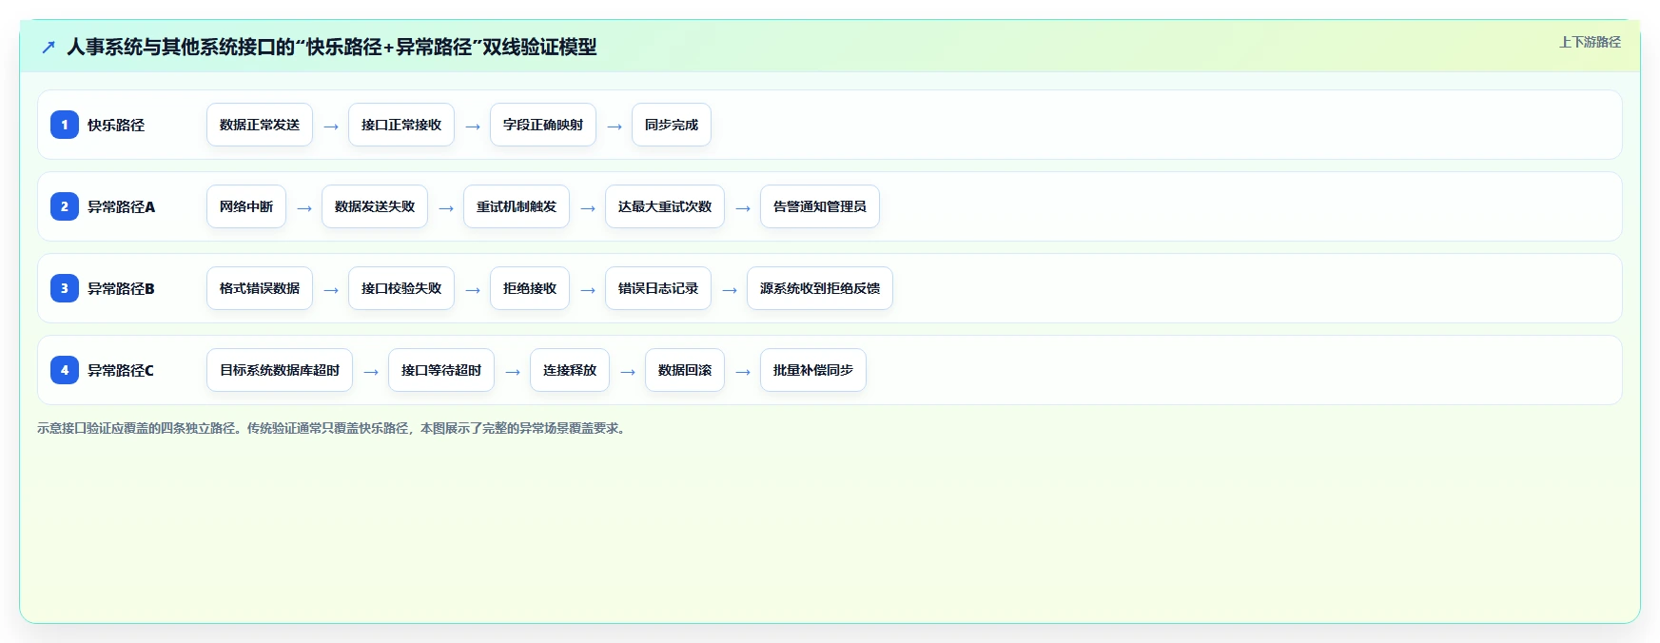Click the 源系统收到拒绝反馈 step
The width and height of the screenshot is (1660, 643).
click(x=820, y=288)
